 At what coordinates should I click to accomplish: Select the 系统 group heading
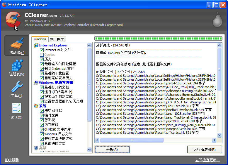click(x=42, y=106)
